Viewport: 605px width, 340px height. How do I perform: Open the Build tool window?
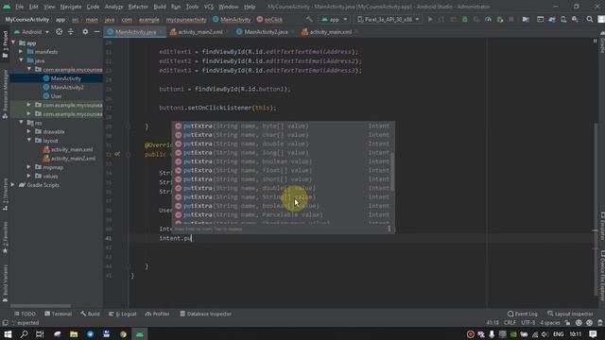91,314
